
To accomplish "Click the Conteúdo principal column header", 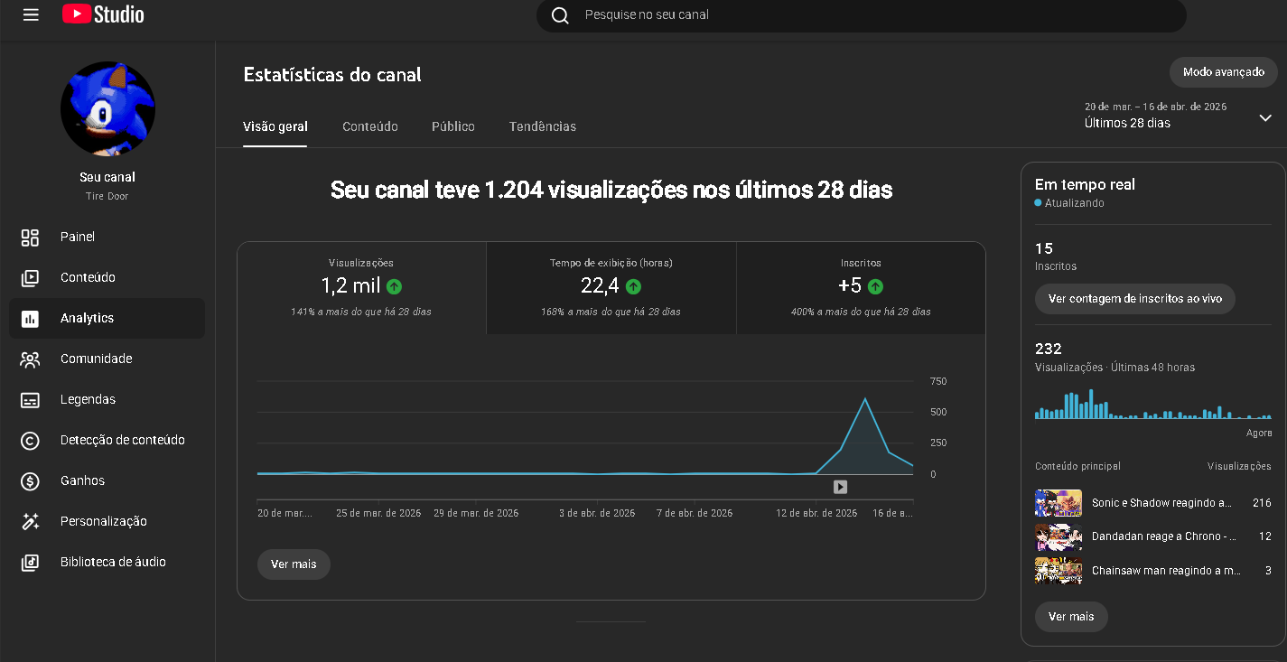I will pos(1077,466).
